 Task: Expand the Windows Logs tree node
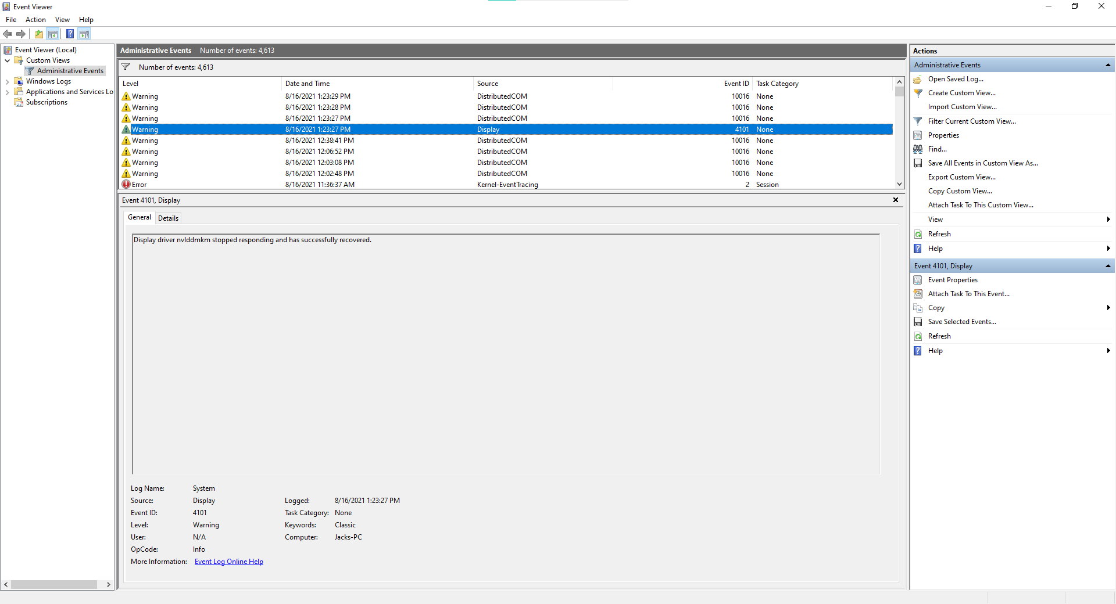coord(7,82)
